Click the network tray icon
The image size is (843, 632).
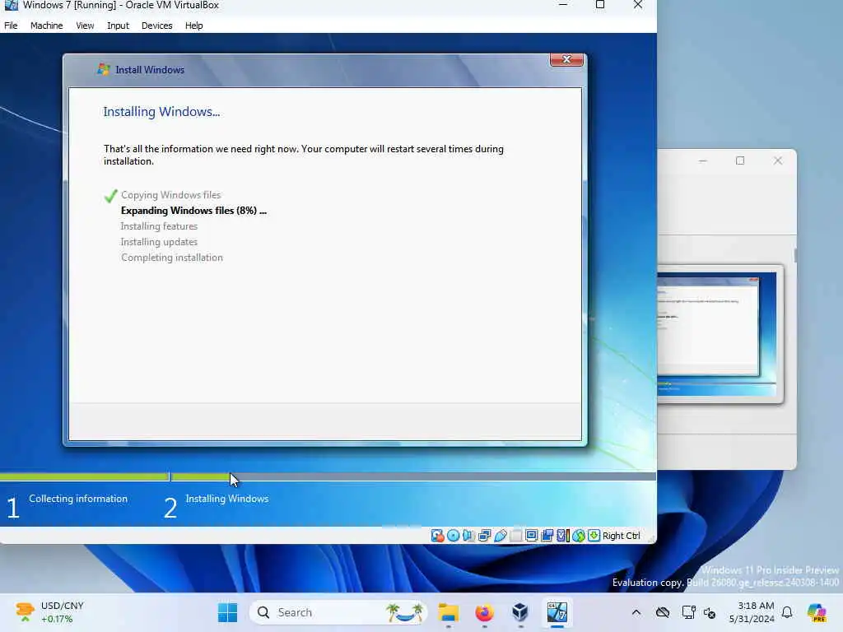pos(688,612)
